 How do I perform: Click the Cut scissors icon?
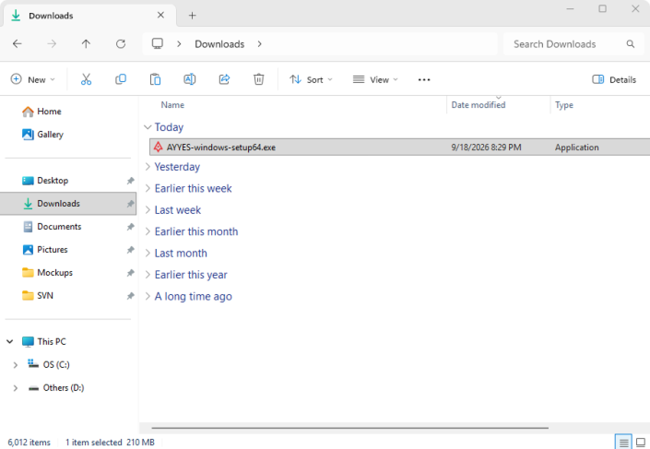[86, 79]
